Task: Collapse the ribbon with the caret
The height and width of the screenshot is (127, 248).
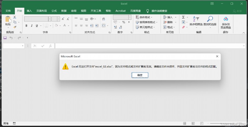Action: [x=244, y=33]
